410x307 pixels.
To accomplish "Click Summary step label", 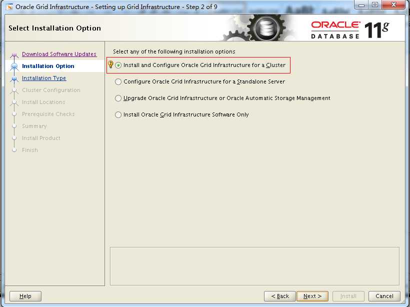I will click(34, 126).
